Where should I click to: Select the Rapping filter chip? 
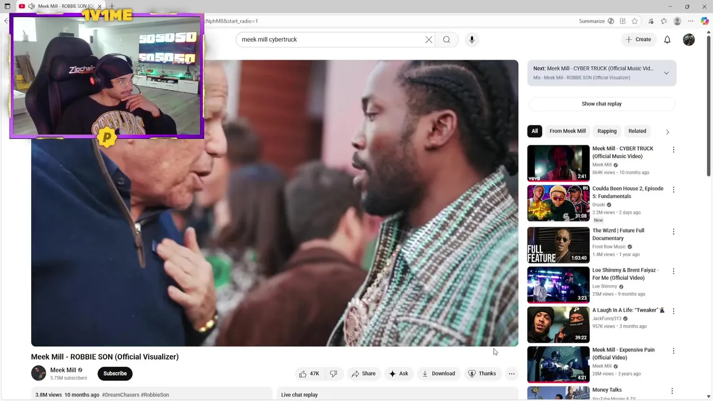tap(607, 131)
